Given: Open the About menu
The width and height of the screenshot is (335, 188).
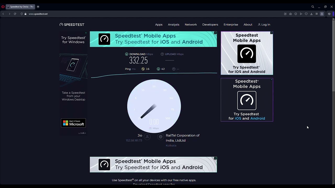Looking at the screenshot, I should [248, 25].
